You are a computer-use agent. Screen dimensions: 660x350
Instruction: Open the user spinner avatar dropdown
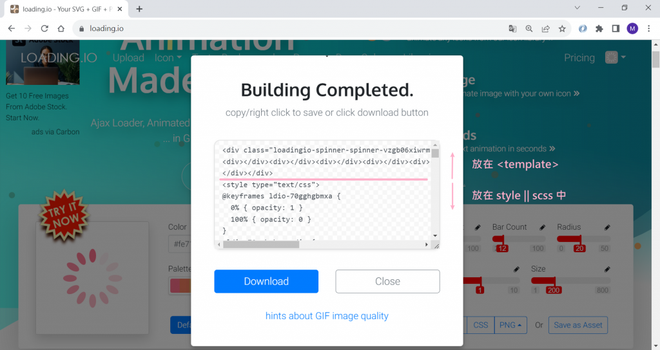point(616,57)
